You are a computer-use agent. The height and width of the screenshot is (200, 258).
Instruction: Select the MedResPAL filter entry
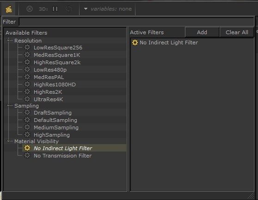(x=49, y=77)
